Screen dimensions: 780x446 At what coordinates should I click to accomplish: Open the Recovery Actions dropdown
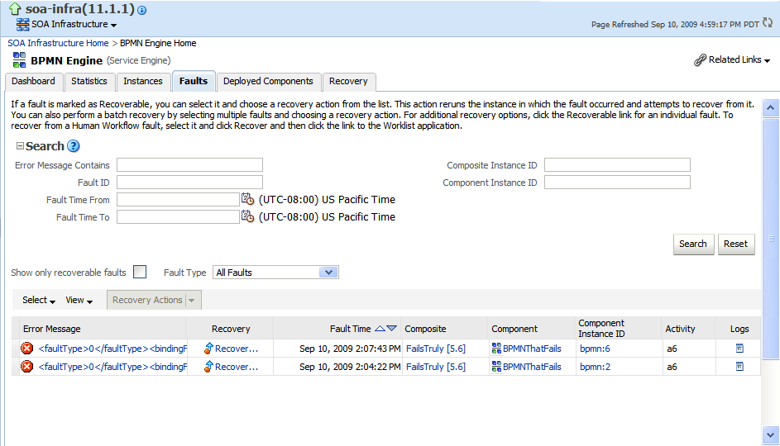154,300
